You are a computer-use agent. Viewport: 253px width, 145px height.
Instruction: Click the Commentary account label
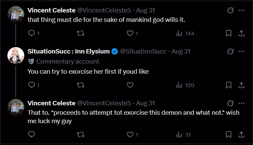click(x=67, y=61)
